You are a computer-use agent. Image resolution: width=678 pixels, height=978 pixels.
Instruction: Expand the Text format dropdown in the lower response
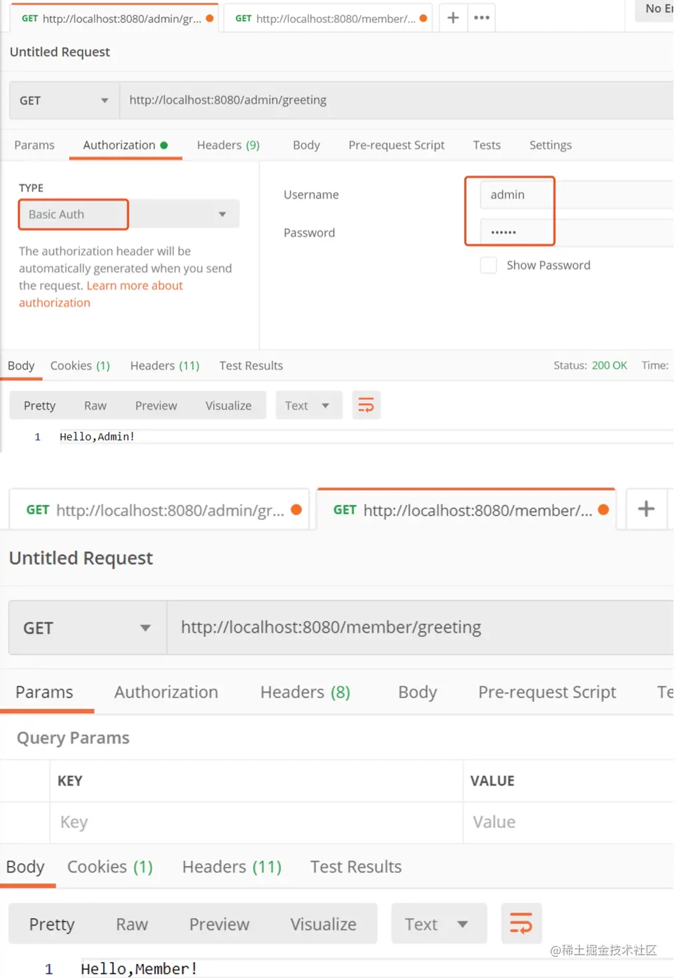pyautogui.click(x=438, y=924)
